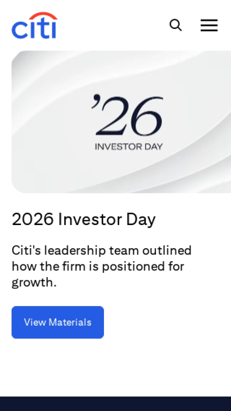Click the right edge of carousel banner
This screenshot has height=411, width=231.
pos(227,122)
